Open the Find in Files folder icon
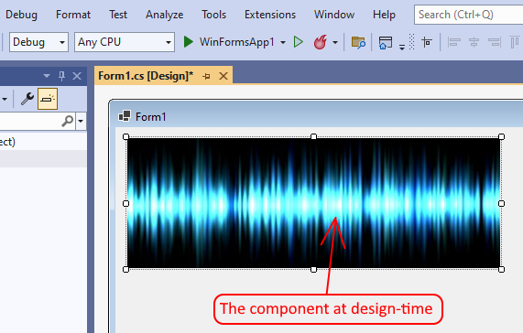The image size is (523, 333). click(358, 43)
